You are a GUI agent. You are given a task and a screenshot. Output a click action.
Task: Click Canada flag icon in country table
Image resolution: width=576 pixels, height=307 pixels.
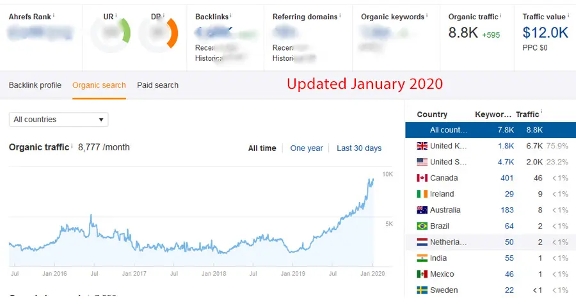pos(422,178)
